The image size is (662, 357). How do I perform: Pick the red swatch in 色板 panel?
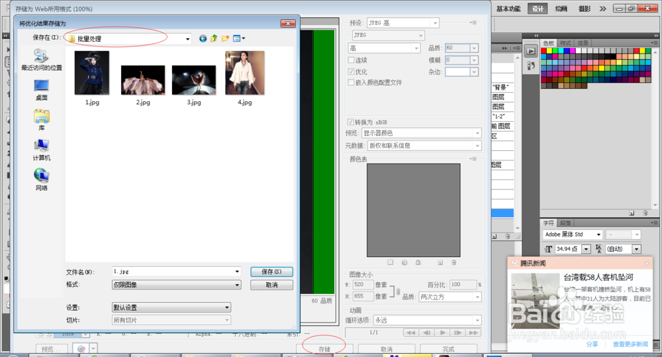point(544,51)
